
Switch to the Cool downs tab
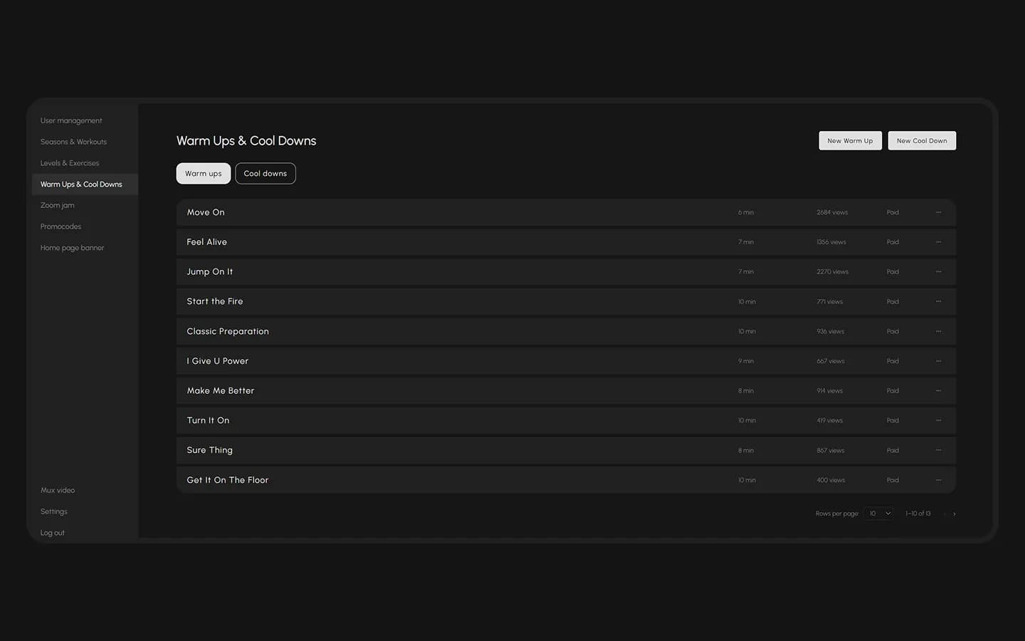coord(266,174)
